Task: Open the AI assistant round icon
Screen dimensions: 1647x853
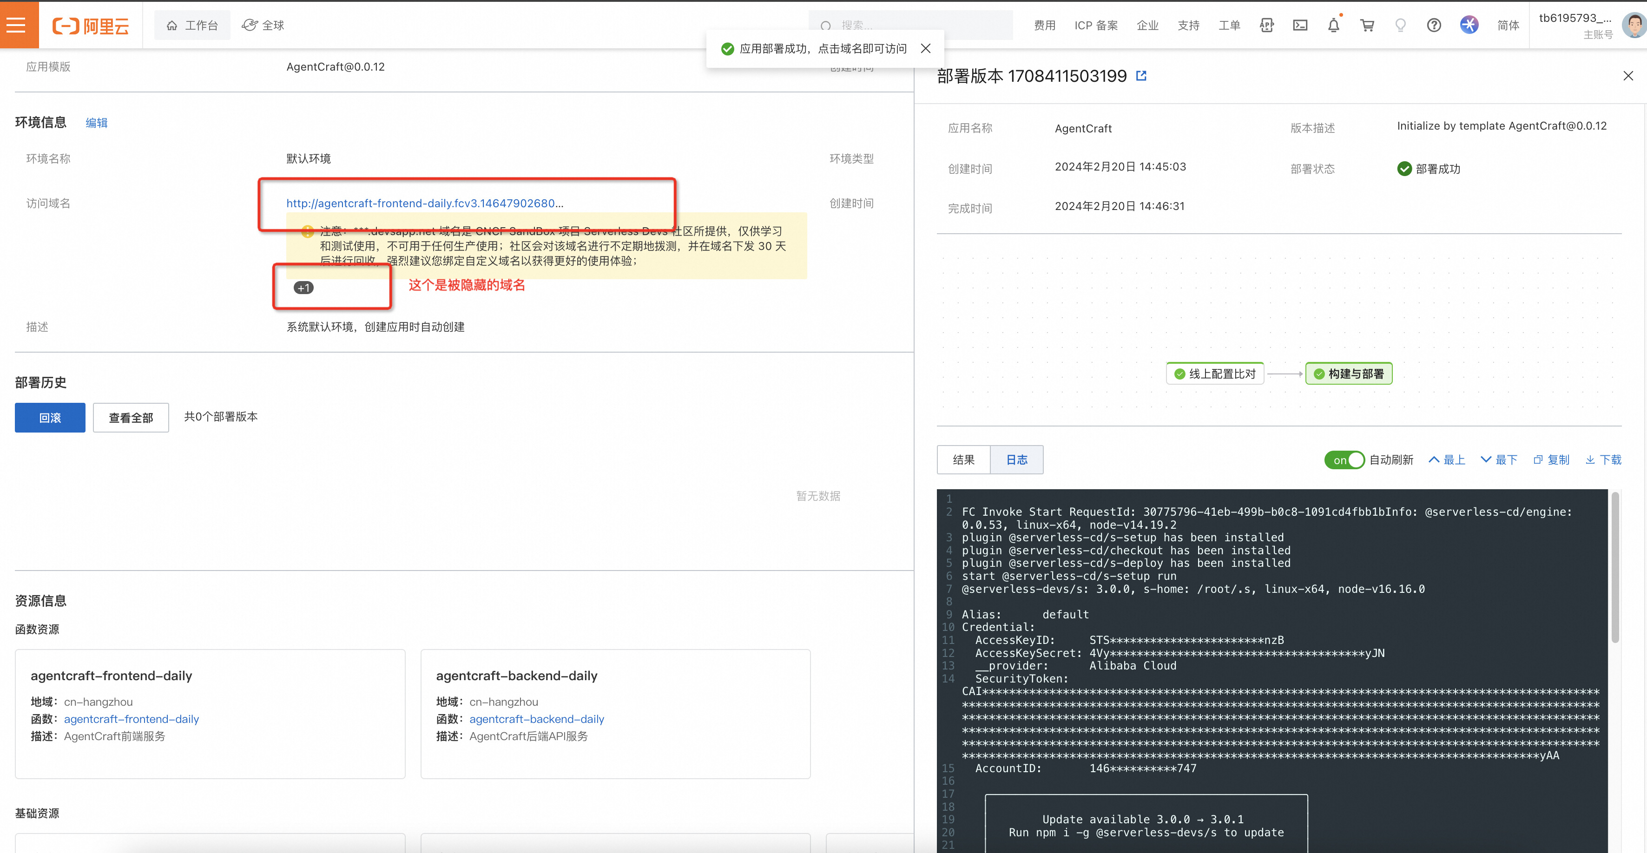Action: (x=1469, y=25)
